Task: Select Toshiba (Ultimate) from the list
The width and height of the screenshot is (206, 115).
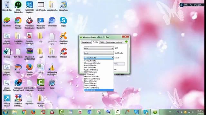Action: 99,88
